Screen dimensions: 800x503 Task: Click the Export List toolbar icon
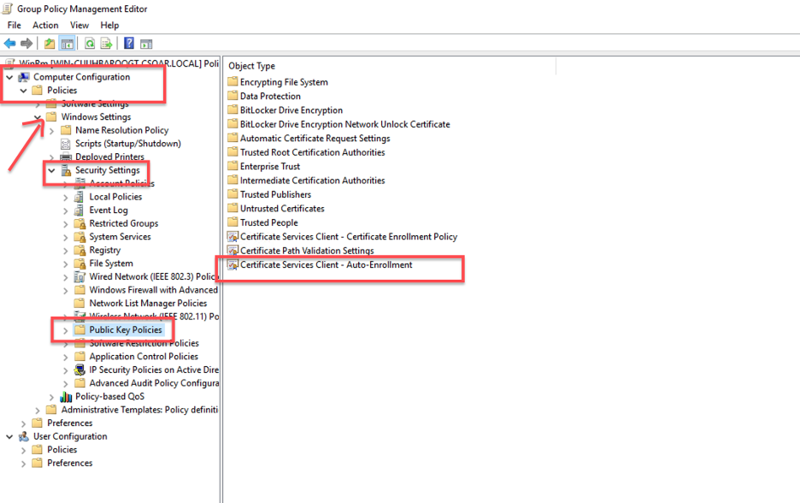tap(105, 43)
